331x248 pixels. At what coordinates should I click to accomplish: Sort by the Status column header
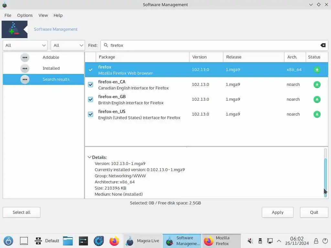(x=317, y=57)
